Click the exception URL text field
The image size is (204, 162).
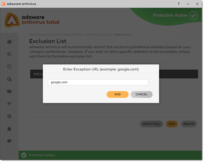click(x=98, y=82)
